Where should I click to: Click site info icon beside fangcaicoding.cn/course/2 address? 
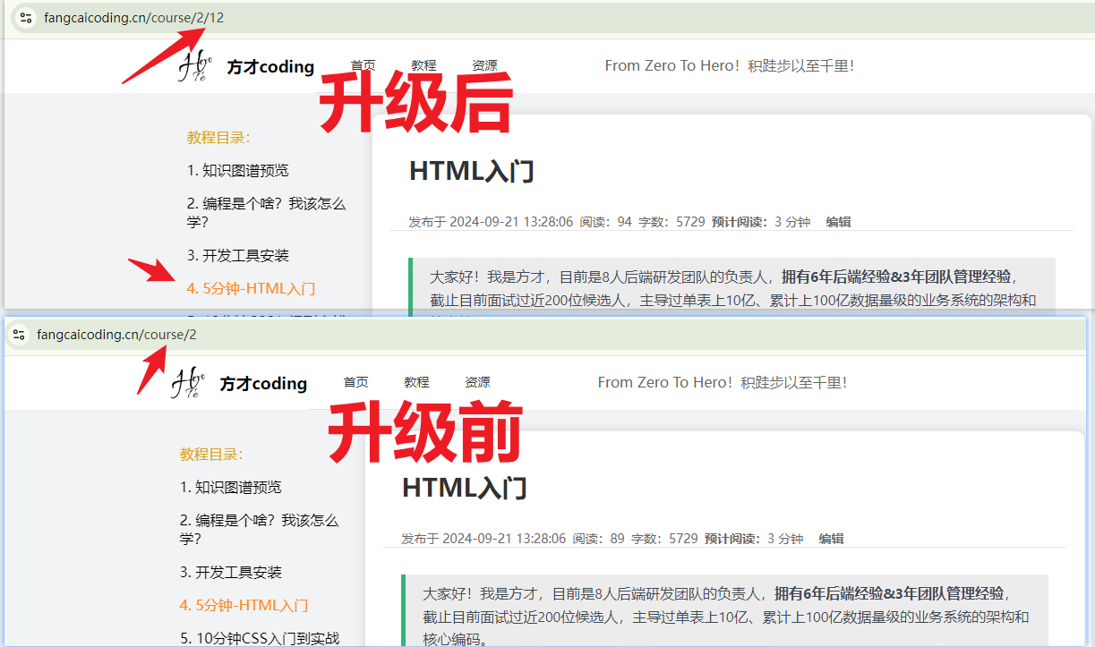click(x=18, y=335)
